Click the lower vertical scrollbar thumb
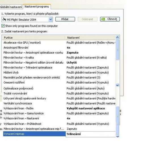Viewport: 159px width, 142px height. point(118,121)
